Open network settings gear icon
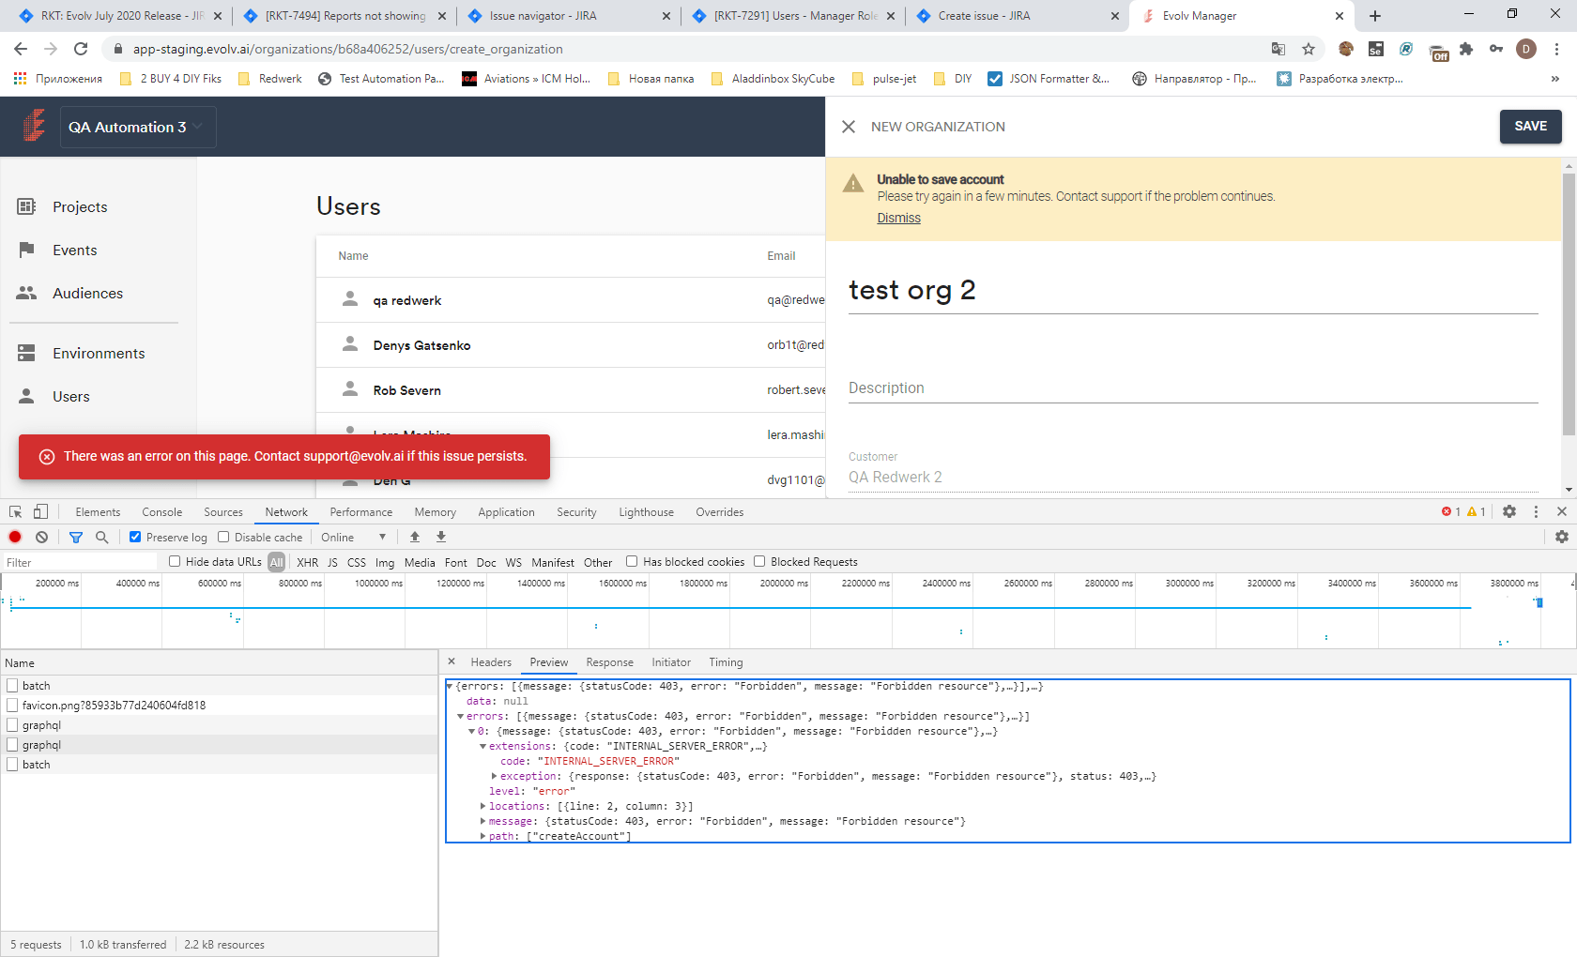1577x957 pixels. [1562, 537]
